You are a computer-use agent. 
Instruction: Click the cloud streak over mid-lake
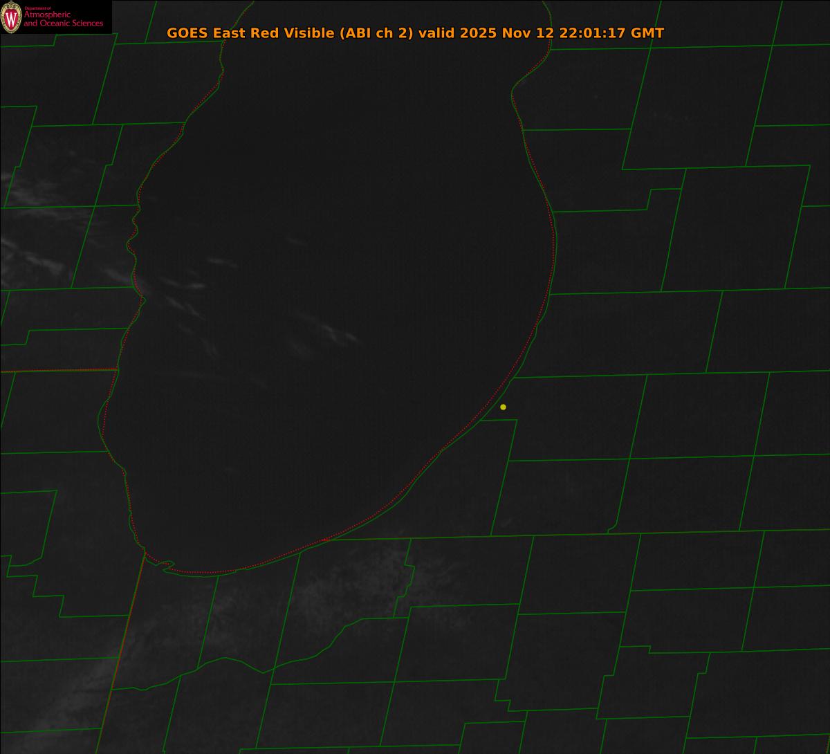(325, 330)
